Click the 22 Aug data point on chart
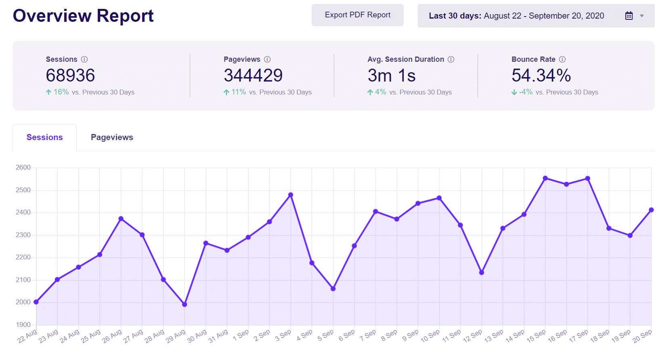This screenshot has height=350, width=658. [36, 302]
